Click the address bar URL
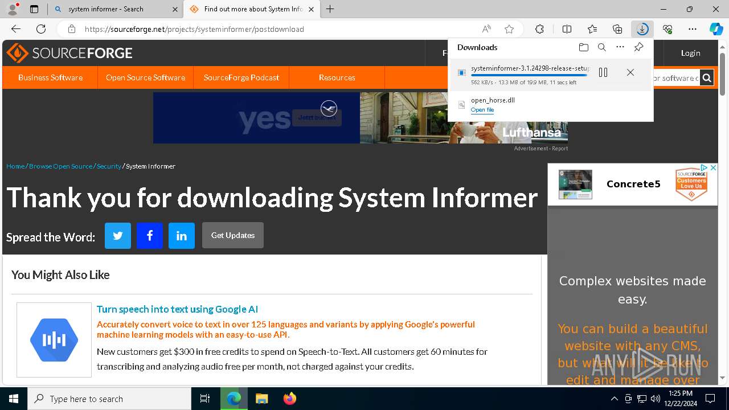The image size is (729, 410). (x=194, y=29)
